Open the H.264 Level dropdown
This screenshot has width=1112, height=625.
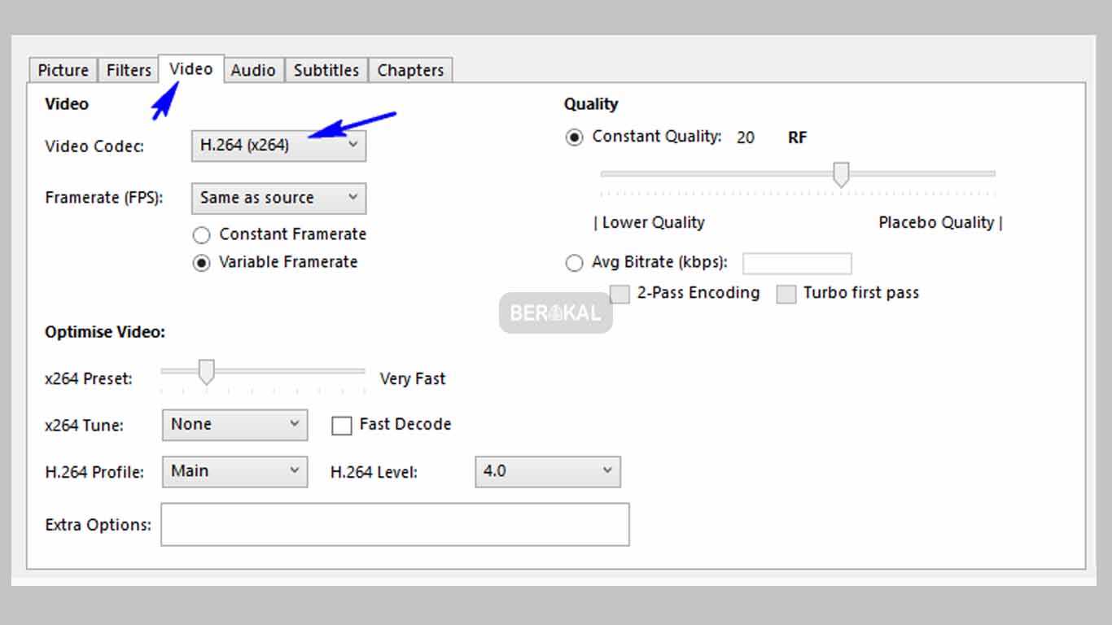pos(547,471)
